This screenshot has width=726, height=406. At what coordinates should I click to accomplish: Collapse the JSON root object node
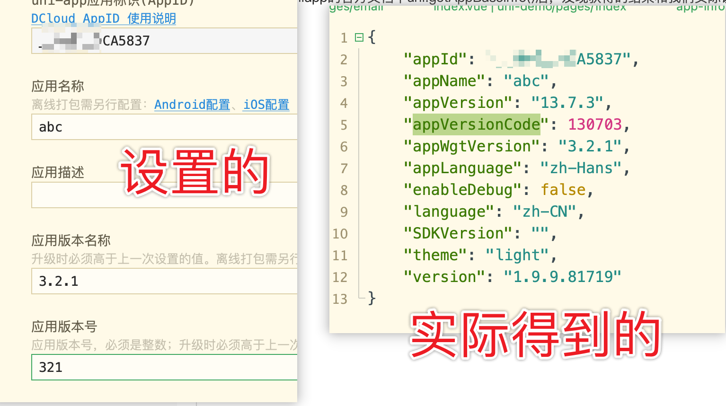359,37
